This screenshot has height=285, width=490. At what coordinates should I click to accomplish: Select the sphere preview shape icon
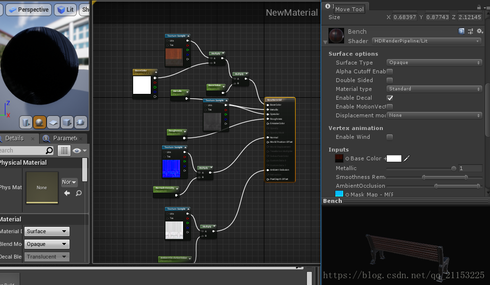click(39, 122)
